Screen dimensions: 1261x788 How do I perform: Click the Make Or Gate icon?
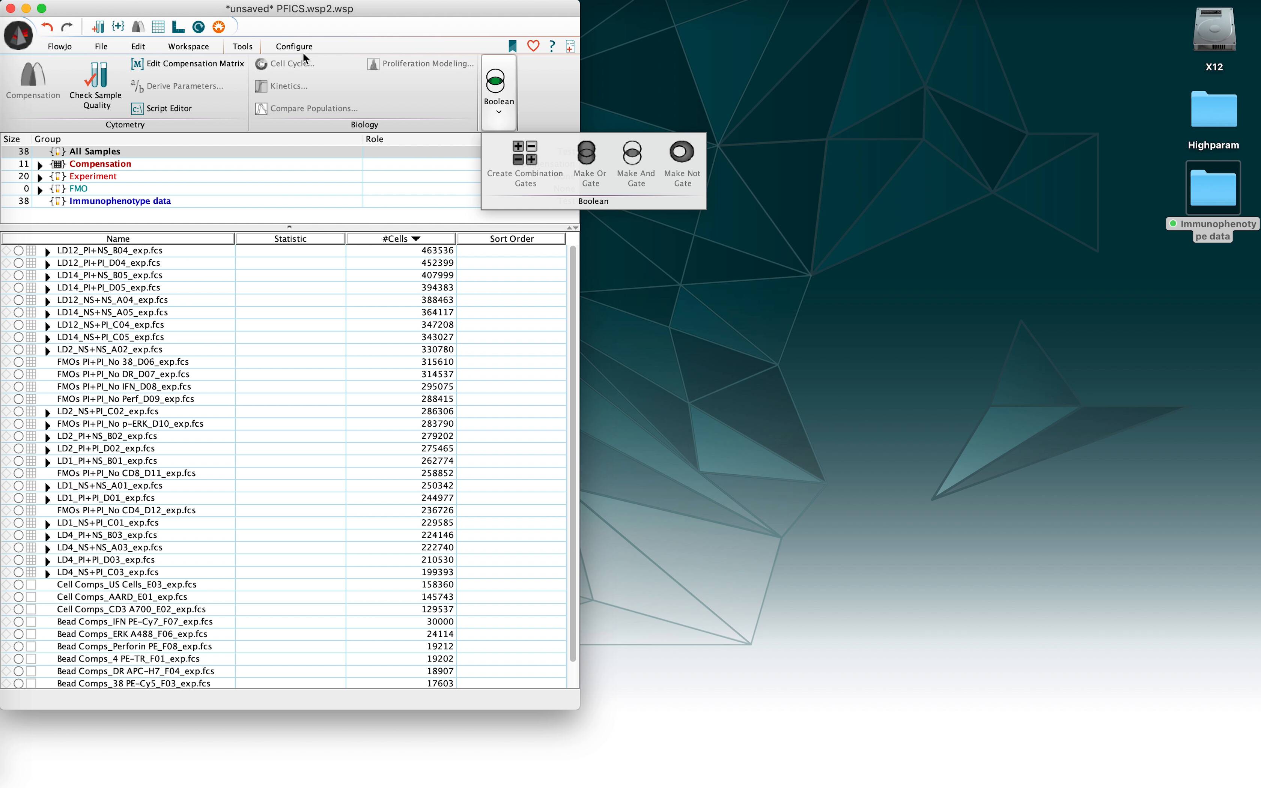587,153
